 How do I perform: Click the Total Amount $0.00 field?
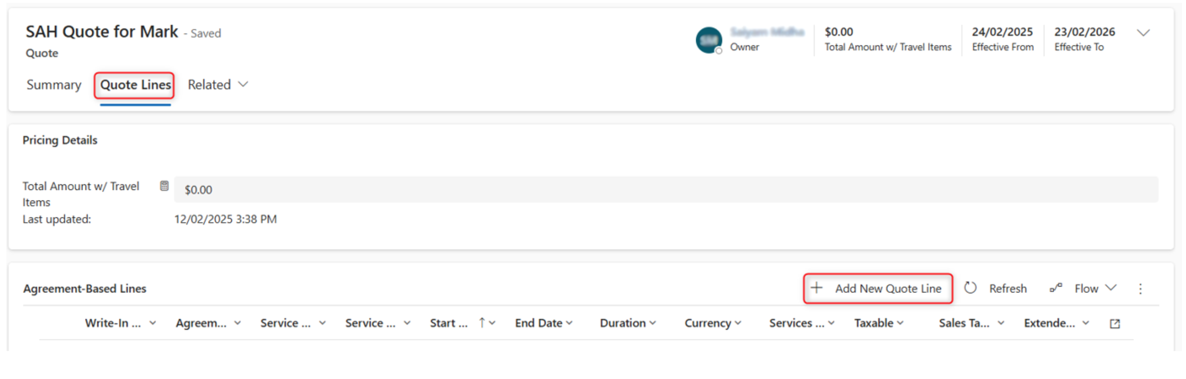pos(665,189)
